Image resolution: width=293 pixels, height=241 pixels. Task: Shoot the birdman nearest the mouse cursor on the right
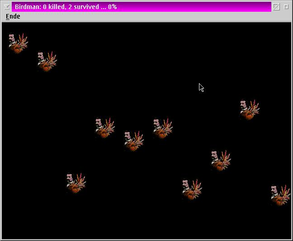(x=250, y=110)
